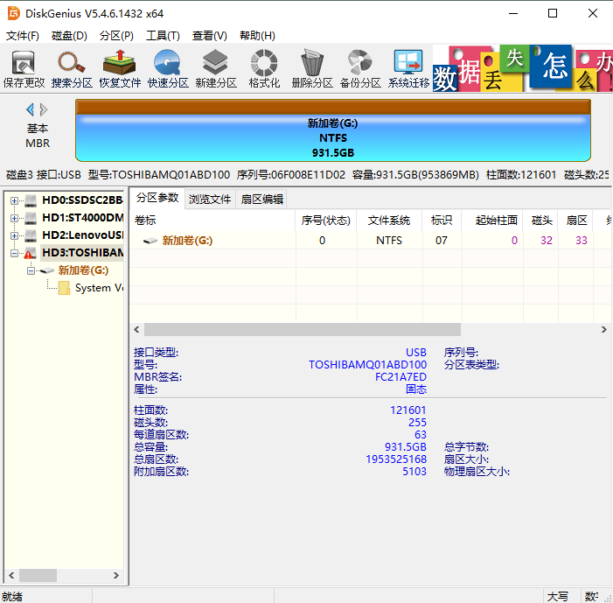The image size is (613, 603).
Task: Start the 快速分区 quick partition tool
Action: [x=168, y=69]
